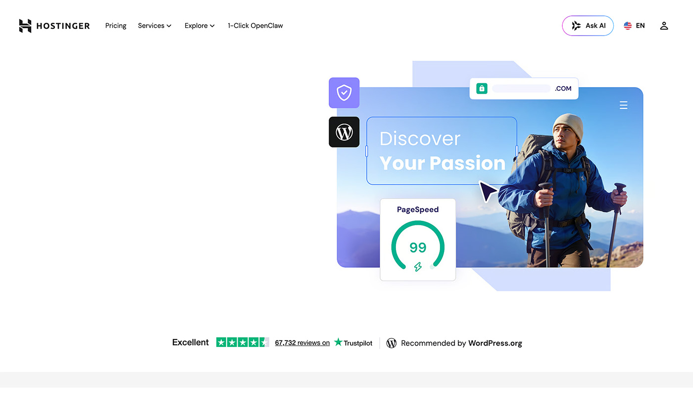Click the black WordPress logo tile
The image size is (693, 396).
344,132
